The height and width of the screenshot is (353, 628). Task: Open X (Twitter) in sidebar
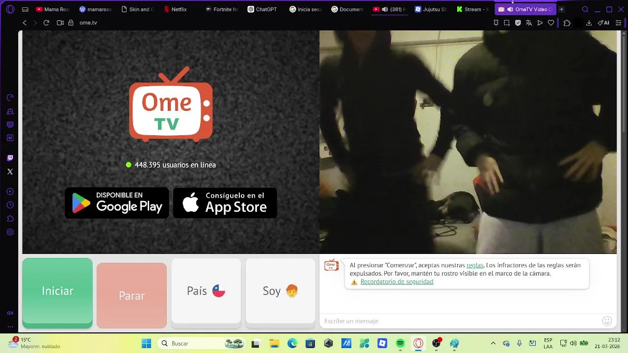10,172
